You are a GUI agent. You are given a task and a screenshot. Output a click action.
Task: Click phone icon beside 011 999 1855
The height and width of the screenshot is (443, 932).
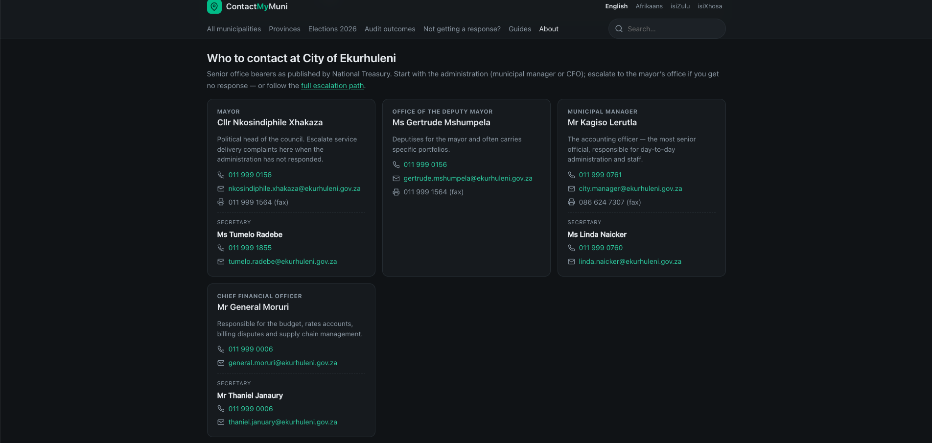[221, 248]
